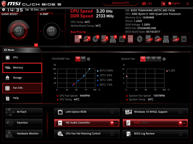This screenshot has height=144, width=193.
Task: Click the date Sat 30 Dec, 2017
Action: click(x=36, y=10)
